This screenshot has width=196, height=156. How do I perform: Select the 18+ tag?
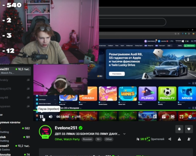pos(99,139)
